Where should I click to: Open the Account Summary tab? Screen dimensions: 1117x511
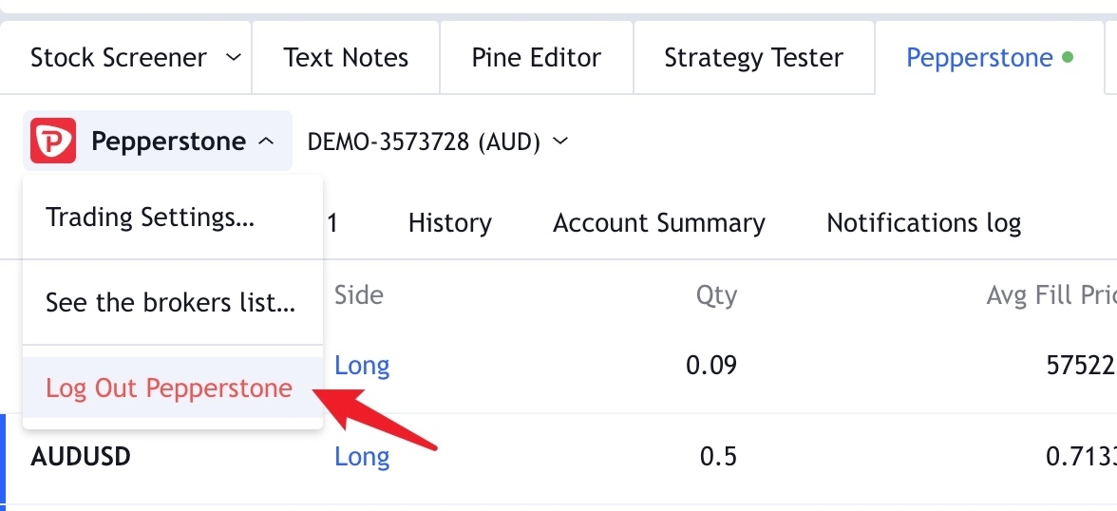[659, 223]
